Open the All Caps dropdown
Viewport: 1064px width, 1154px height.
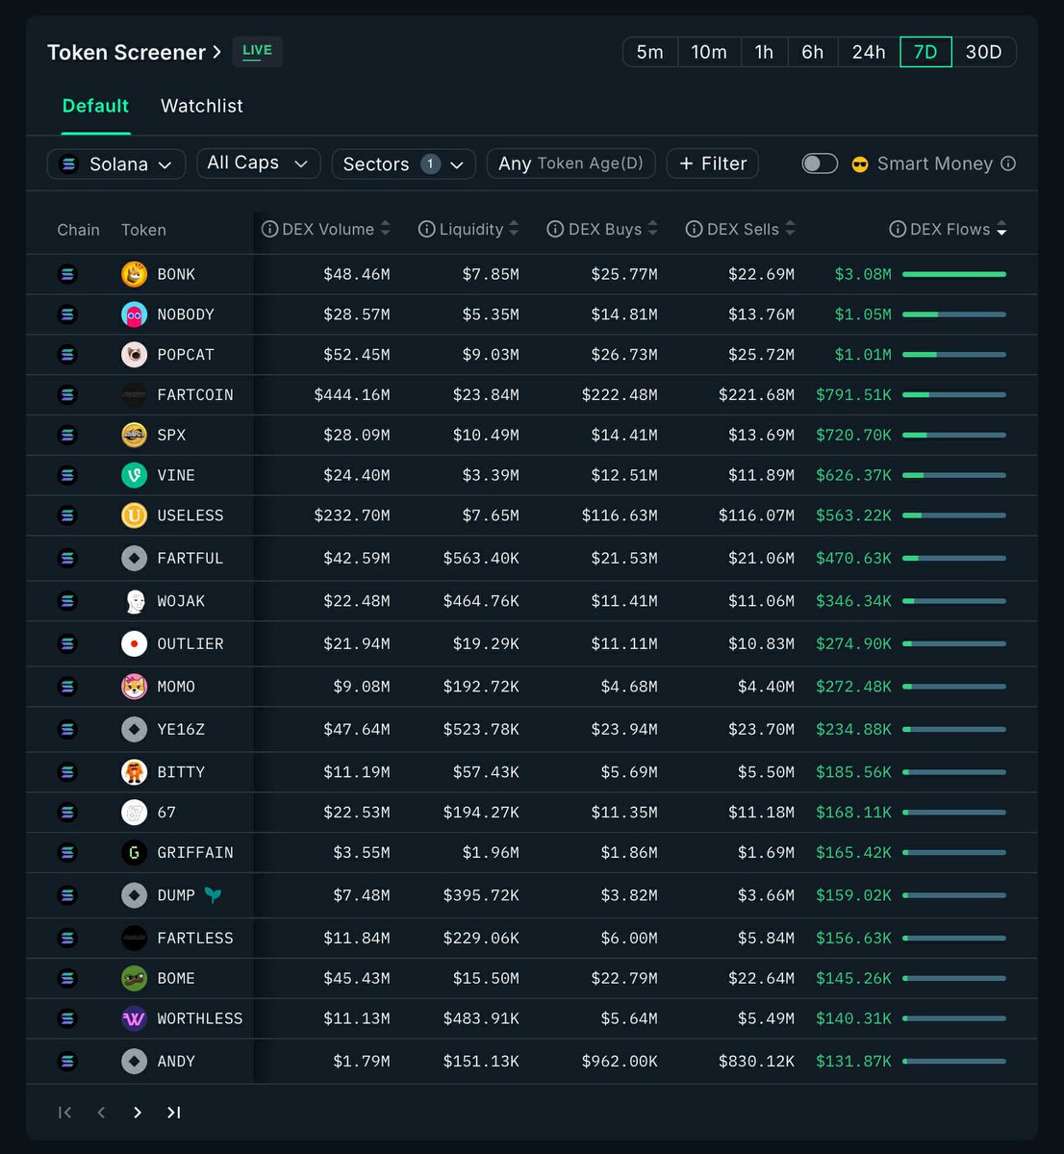(258, 163)
